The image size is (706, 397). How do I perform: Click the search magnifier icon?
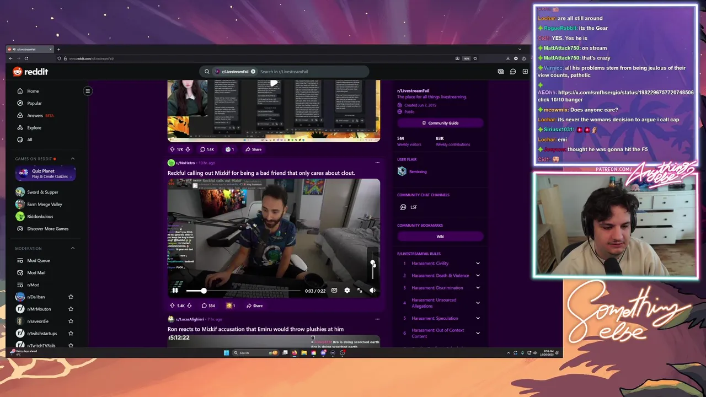[x=207, y=72]
